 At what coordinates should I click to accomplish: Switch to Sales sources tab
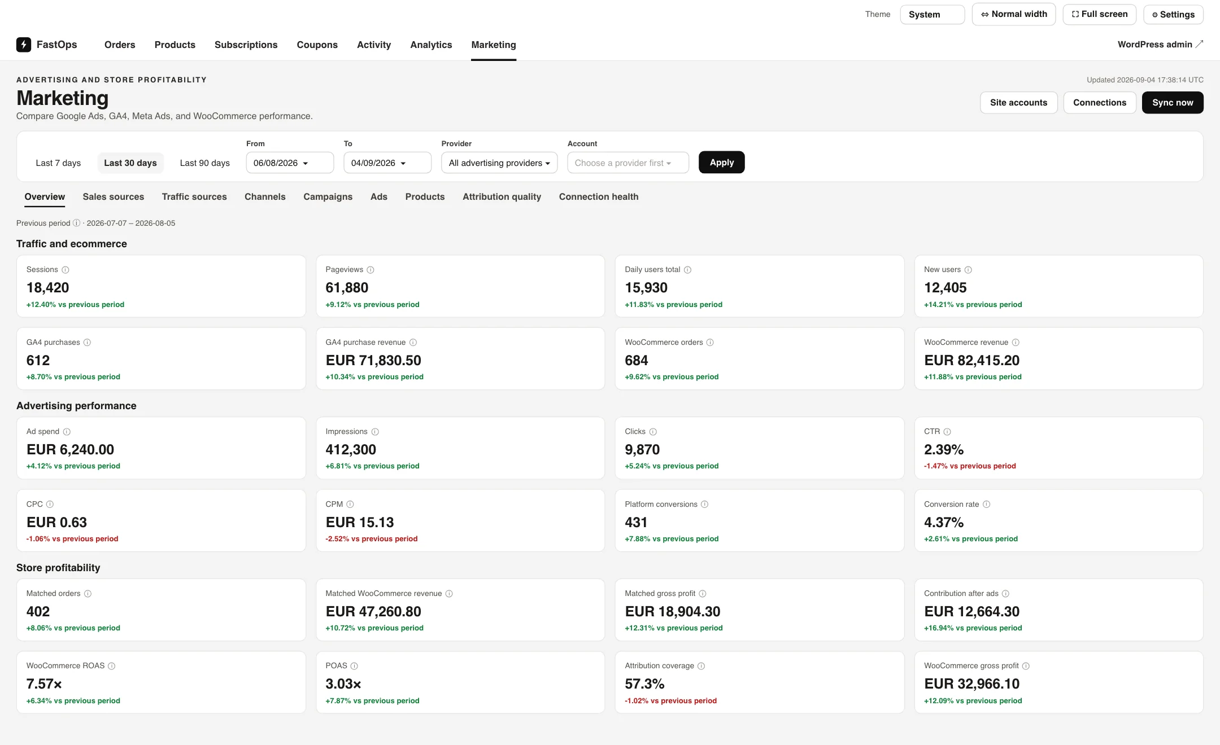[114, 196]
